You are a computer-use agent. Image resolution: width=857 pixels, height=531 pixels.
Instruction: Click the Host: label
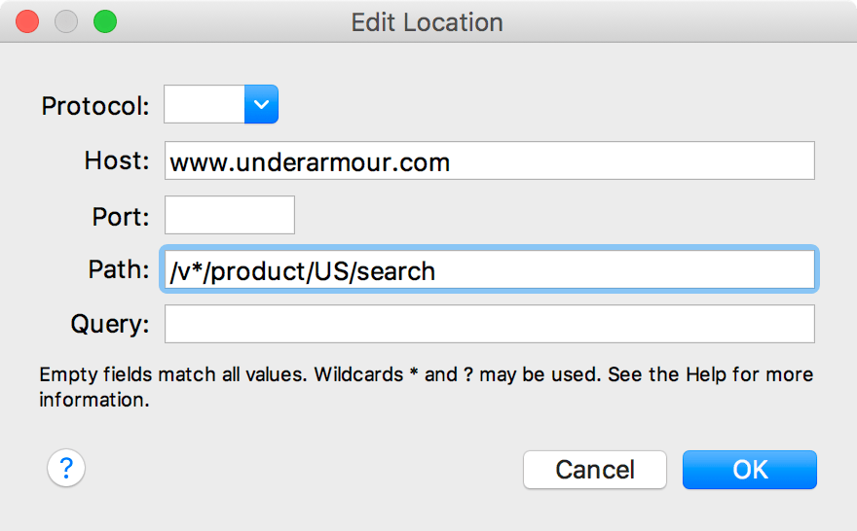click(x=117, y=160)
